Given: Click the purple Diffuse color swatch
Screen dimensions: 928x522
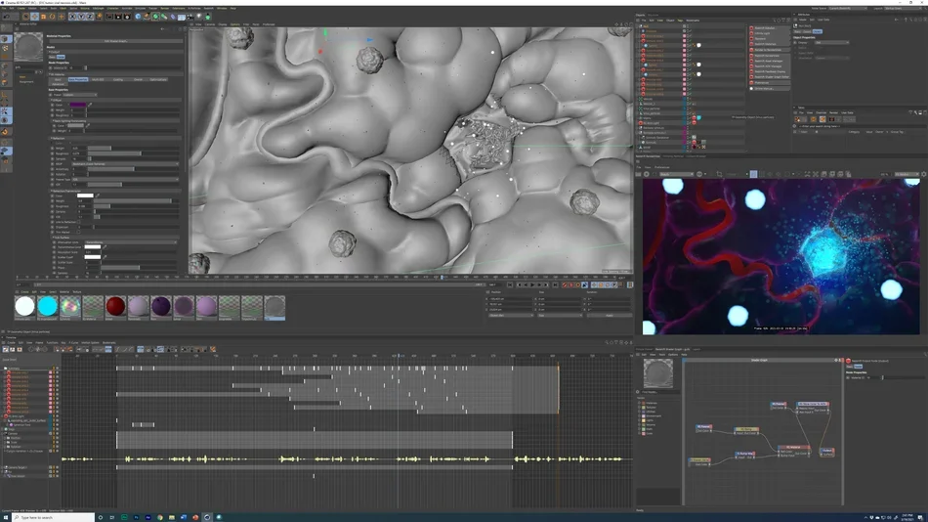Looking at the screenshot, I should pyautogui.click(x=78, y=105).
